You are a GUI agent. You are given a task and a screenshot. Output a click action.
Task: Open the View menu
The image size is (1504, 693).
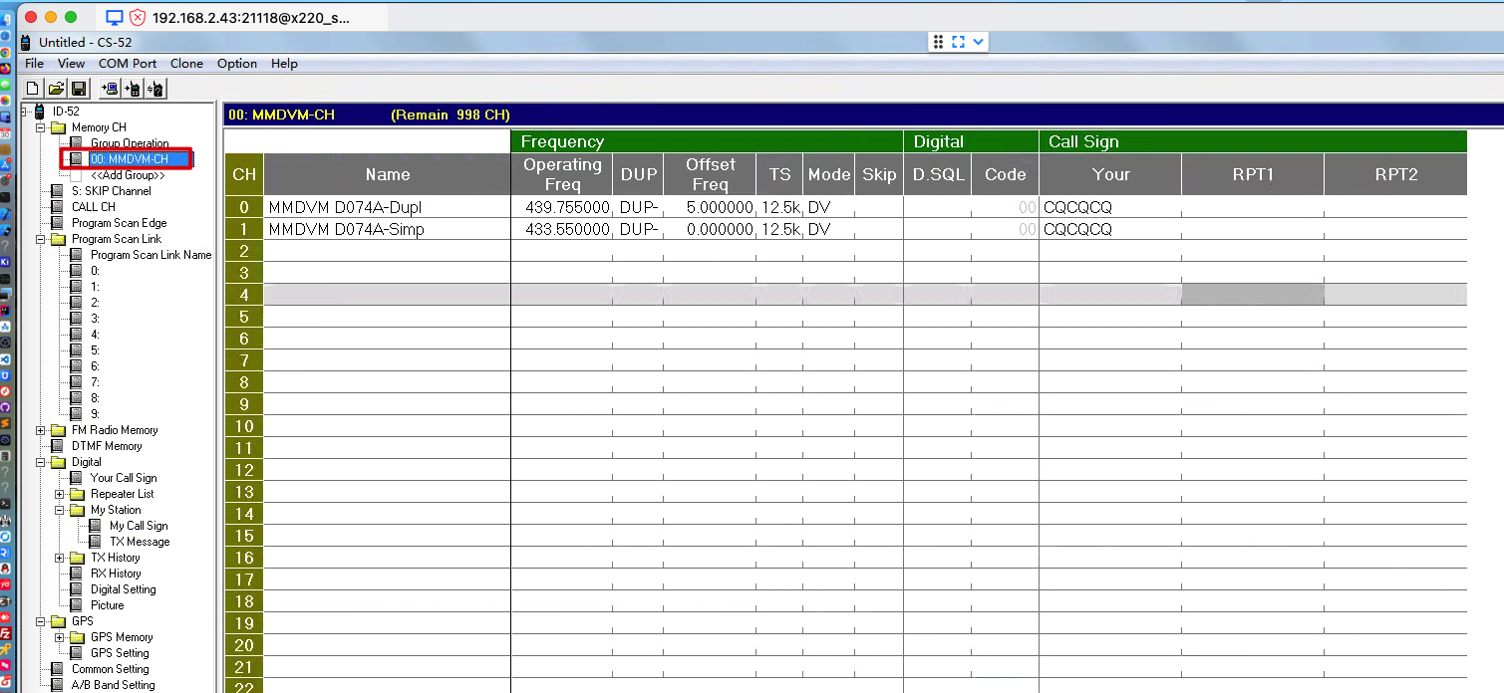coord(71,63)
